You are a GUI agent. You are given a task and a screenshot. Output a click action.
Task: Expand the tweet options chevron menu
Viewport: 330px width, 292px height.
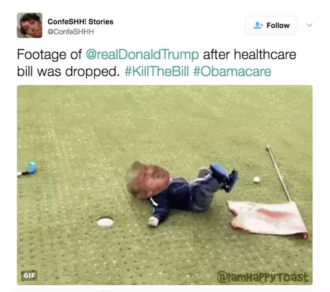[309, 25]
